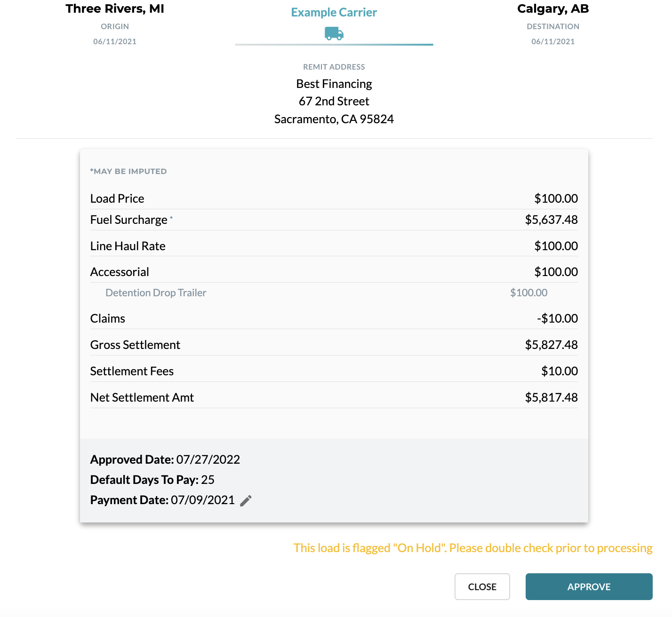Select the Claims amount -$10.00

(558, 318)
